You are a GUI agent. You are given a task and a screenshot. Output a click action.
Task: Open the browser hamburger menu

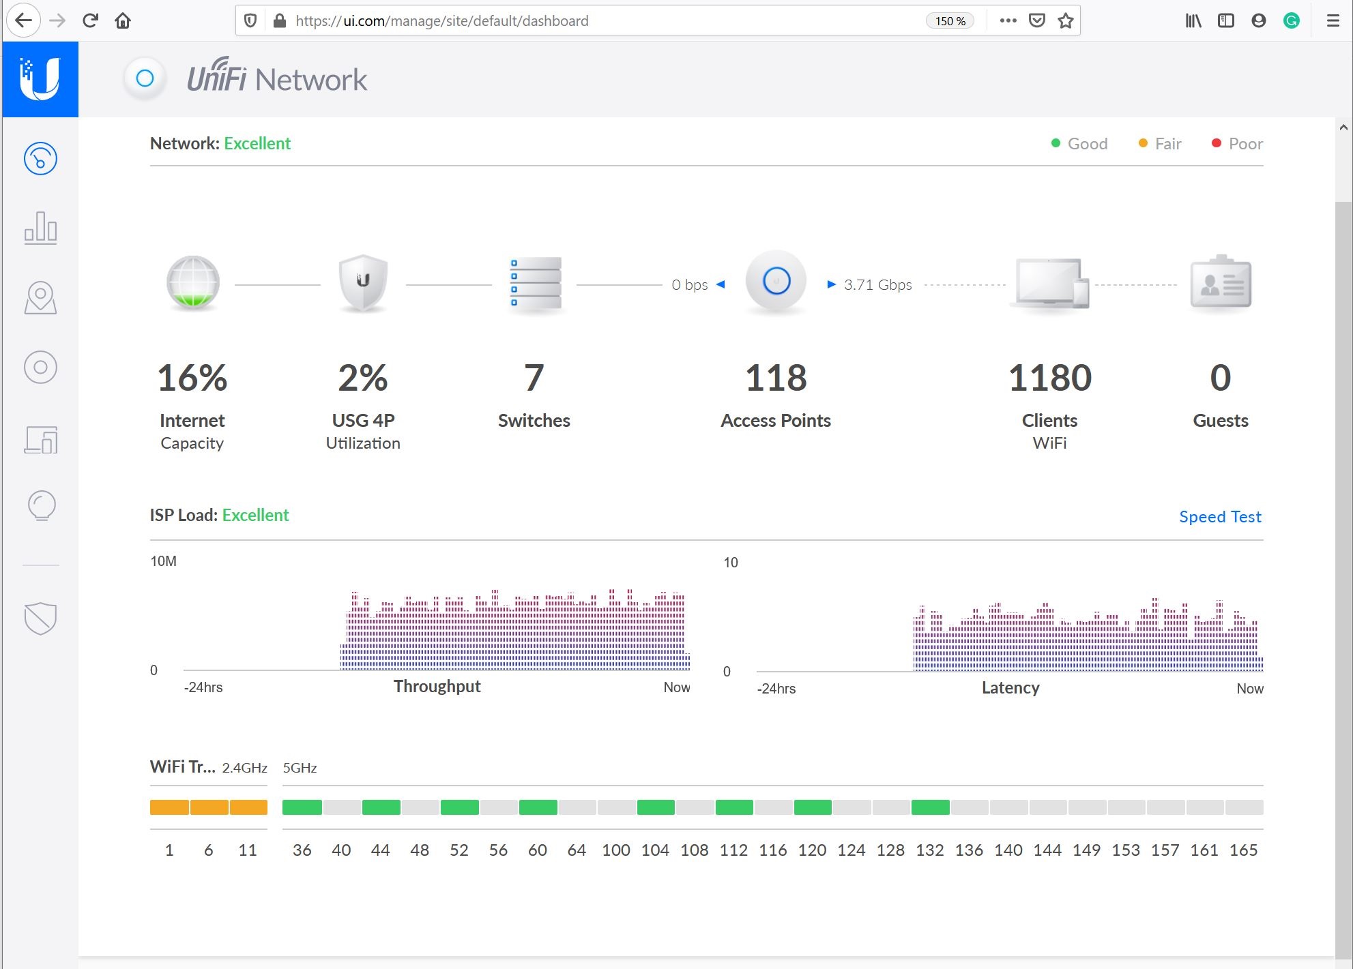pyautogui.click(x=1333, y=20)
